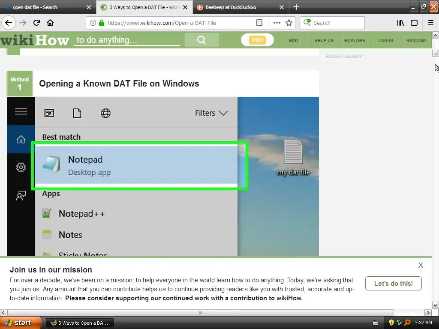The image size is (439, 329).
Task: Open the EXPLORE menu item
Action: tap(355, 40)
